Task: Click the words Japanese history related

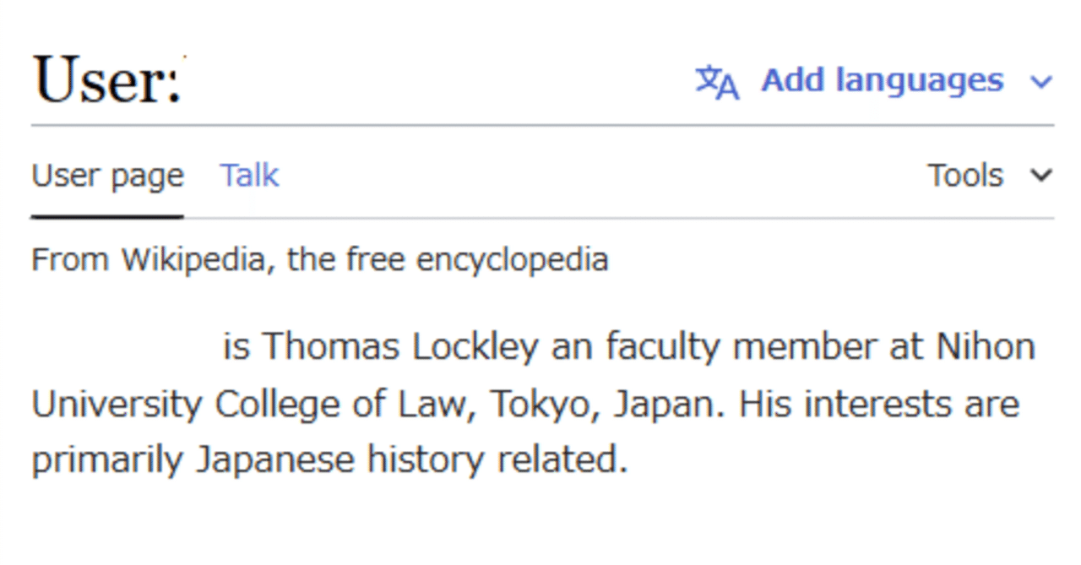Action: click(x=413, y=461)
